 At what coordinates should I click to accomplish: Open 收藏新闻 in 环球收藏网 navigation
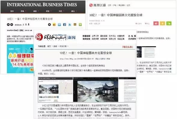click(86, 36)
